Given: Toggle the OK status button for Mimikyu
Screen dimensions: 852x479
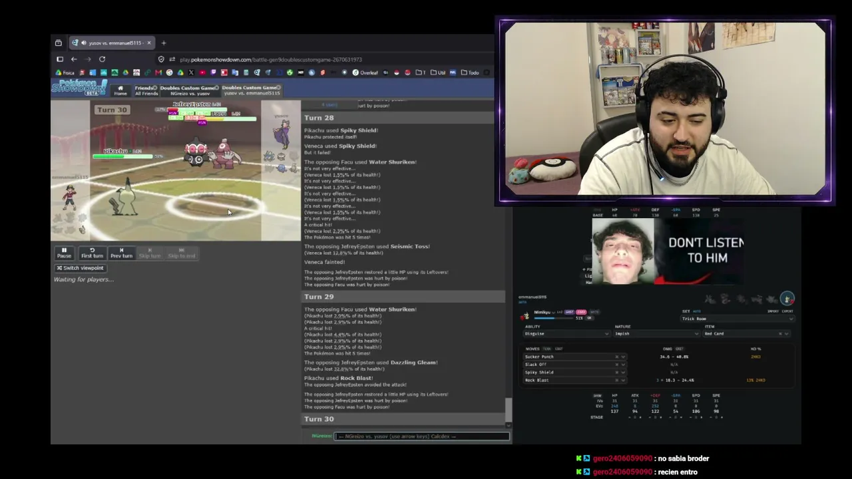Looking at the screenshot, I should click(x=589, y=318).
